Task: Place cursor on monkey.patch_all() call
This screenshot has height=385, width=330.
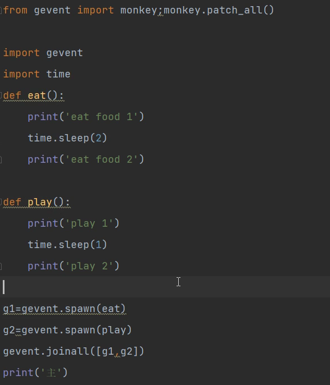Action: [219, 10]
